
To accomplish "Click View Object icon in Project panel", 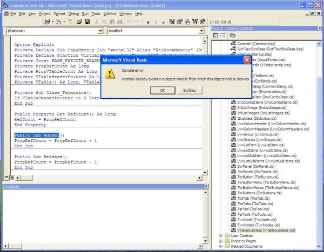I will 222,35.
